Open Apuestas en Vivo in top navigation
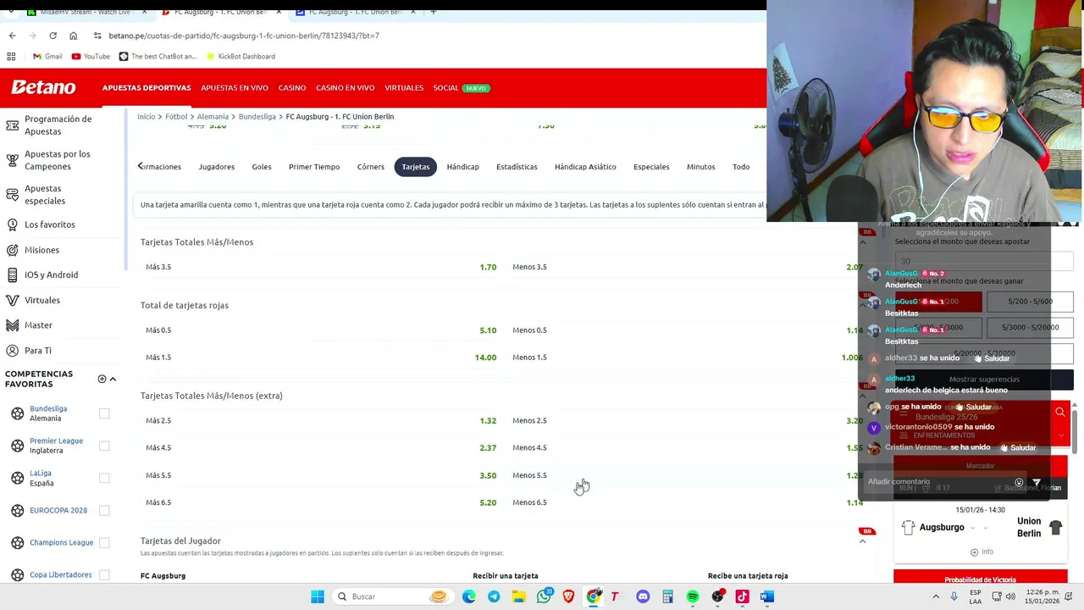Image resolution: width=1084 pixels, height=610 pixels. [x=235, y=88]
